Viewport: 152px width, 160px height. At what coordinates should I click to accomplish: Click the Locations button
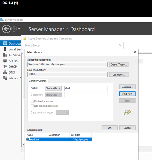click(119, 75)
